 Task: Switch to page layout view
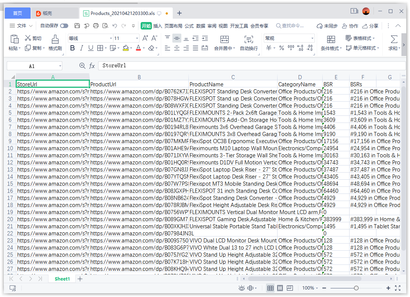(280, 288)
